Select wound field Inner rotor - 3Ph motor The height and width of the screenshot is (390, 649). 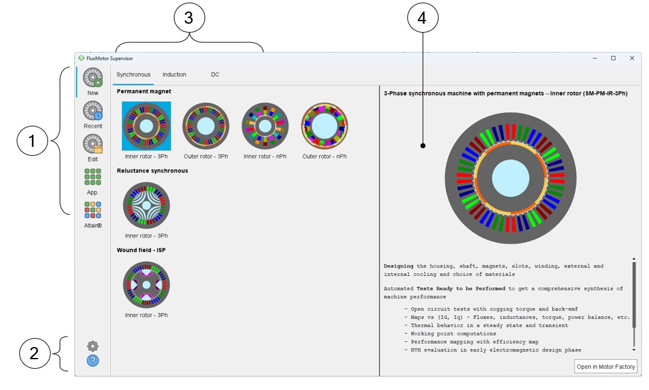coord(146,285)
